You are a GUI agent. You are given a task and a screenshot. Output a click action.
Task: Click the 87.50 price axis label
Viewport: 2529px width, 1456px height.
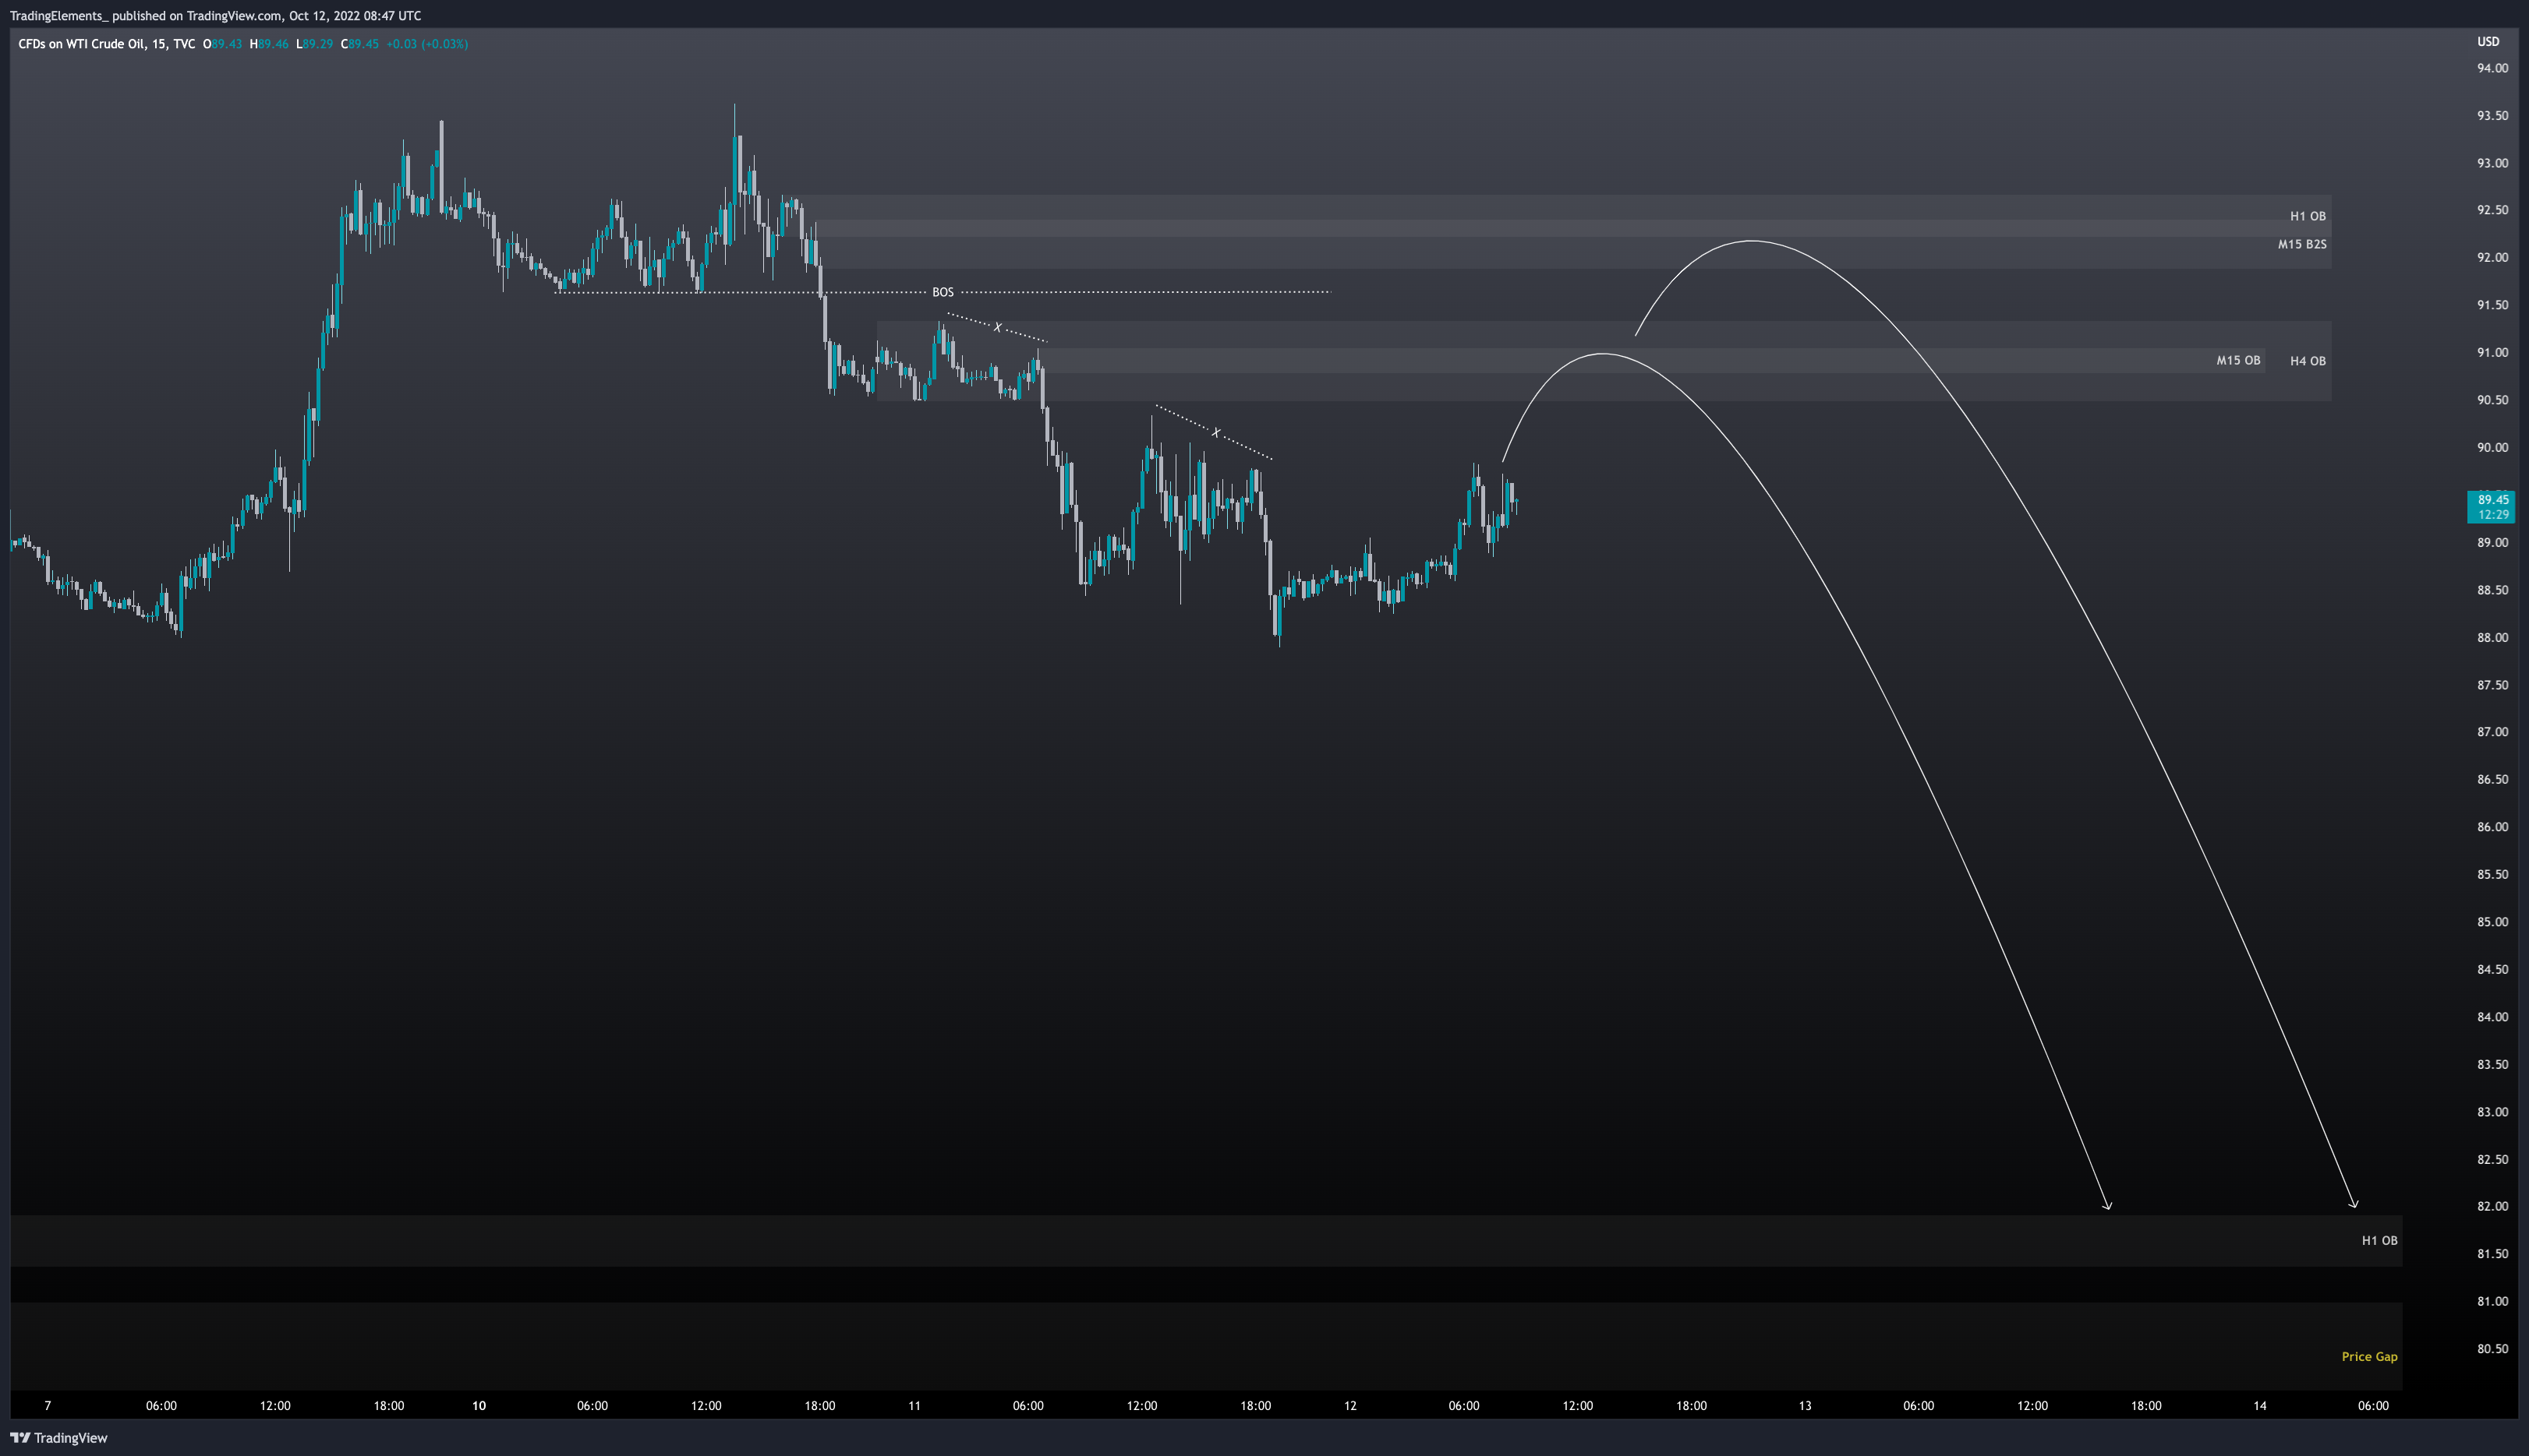tap(2492, 686)
